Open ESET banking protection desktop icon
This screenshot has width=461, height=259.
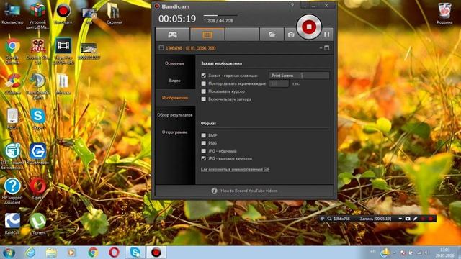pos(12,155)
